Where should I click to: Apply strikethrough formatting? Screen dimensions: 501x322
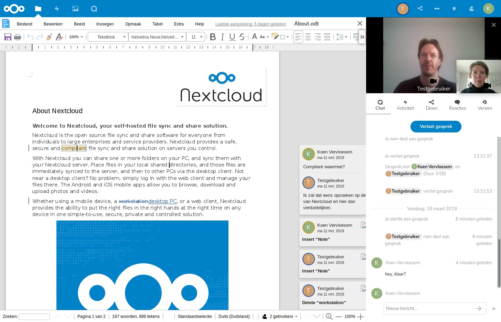pos(242,37)
